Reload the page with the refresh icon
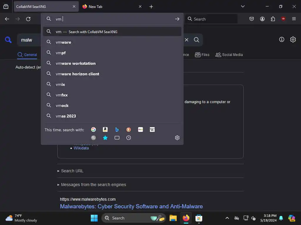 click(x=28, y=19)
